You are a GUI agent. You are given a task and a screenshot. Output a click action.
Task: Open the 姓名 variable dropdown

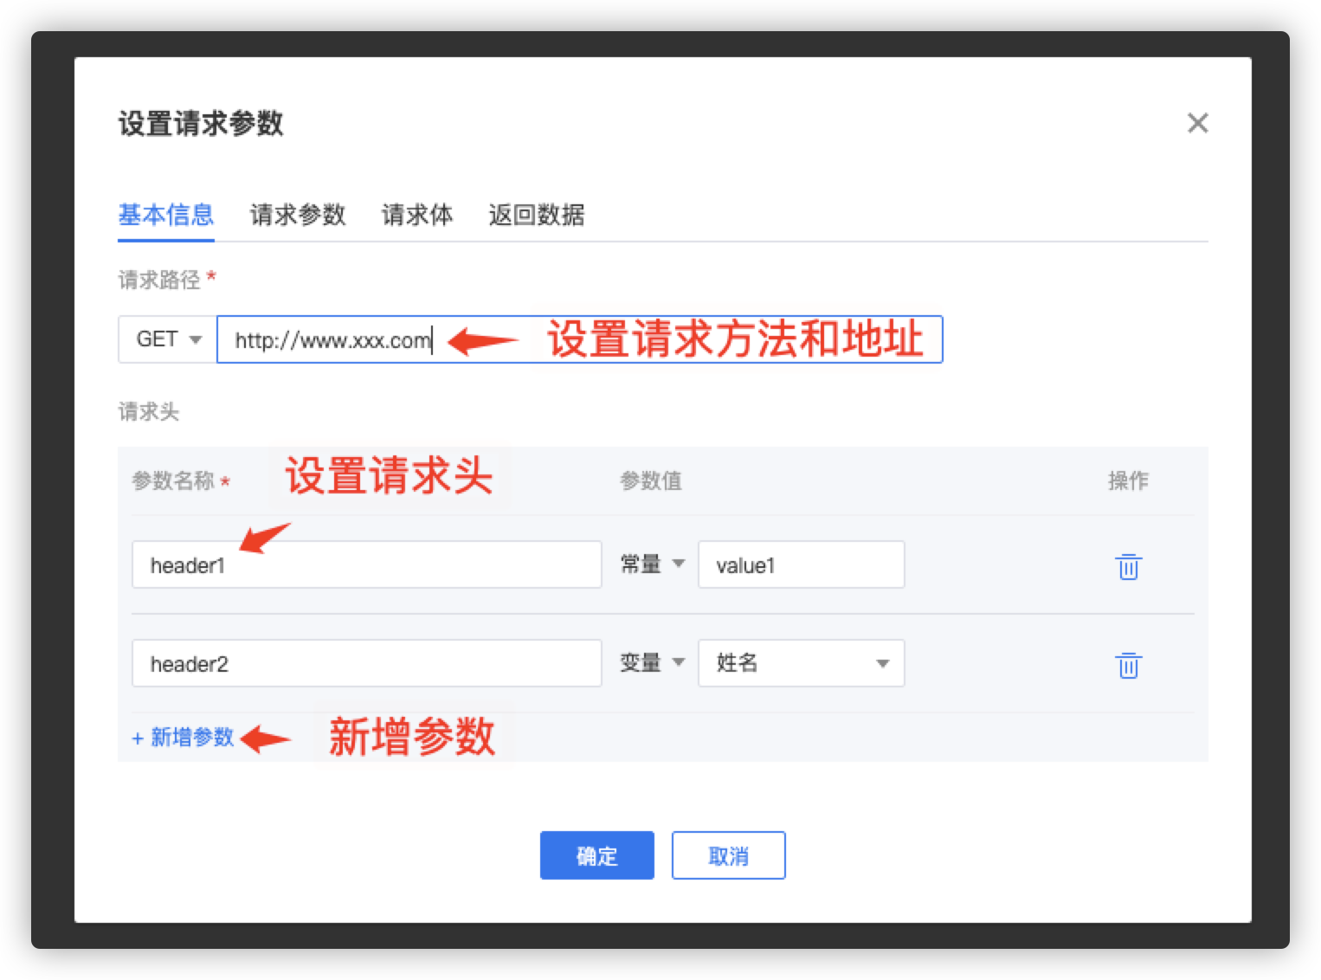point(801,663)
